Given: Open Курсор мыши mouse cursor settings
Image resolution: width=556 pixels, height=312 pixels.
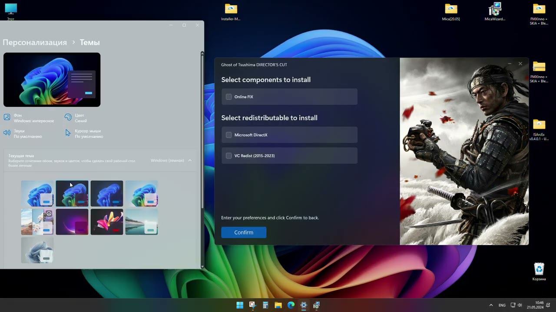Looking at the screenshot, I should click(84, 133).
